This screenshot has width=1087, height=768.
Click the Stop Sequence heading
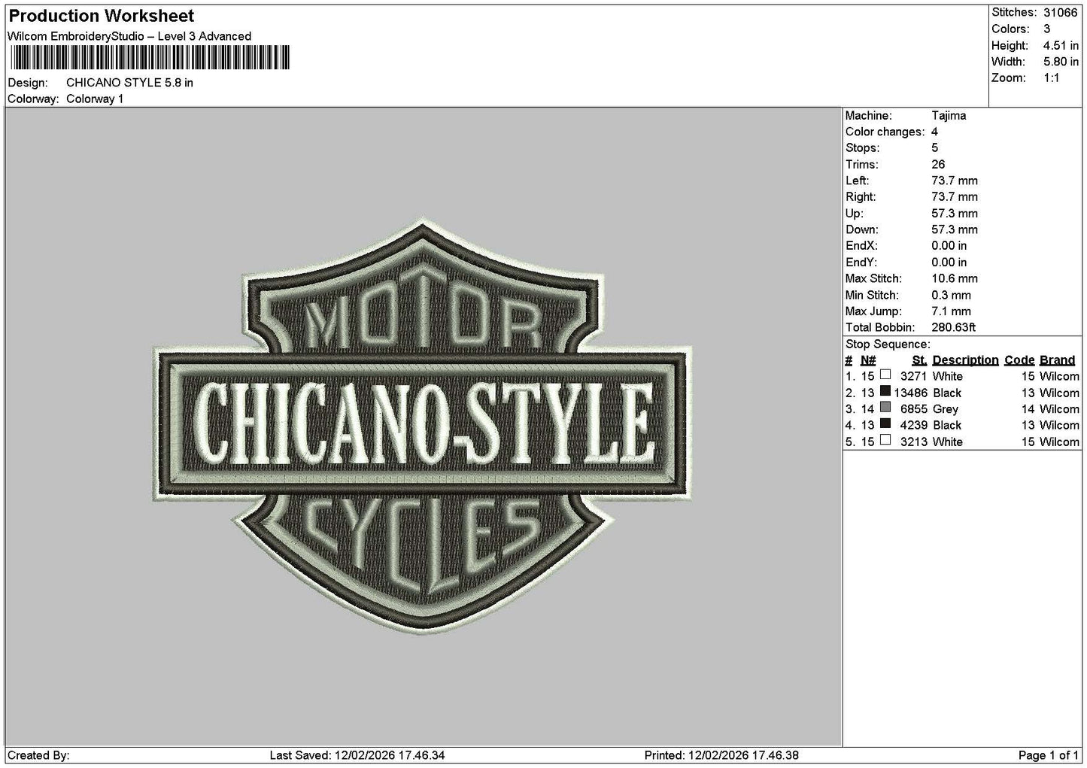(888, 345)
